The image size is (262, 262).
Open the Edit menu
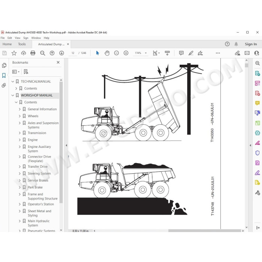[10, 38]
